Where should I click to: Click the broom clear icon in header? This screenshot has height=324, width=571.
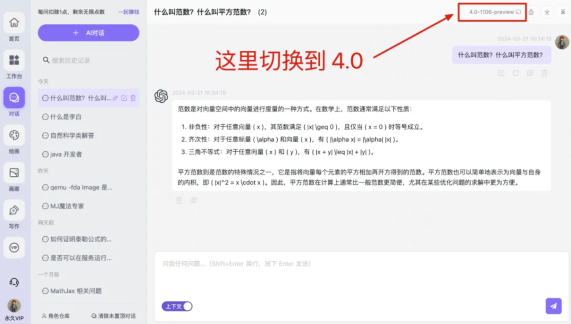click(x=531, y=12)
